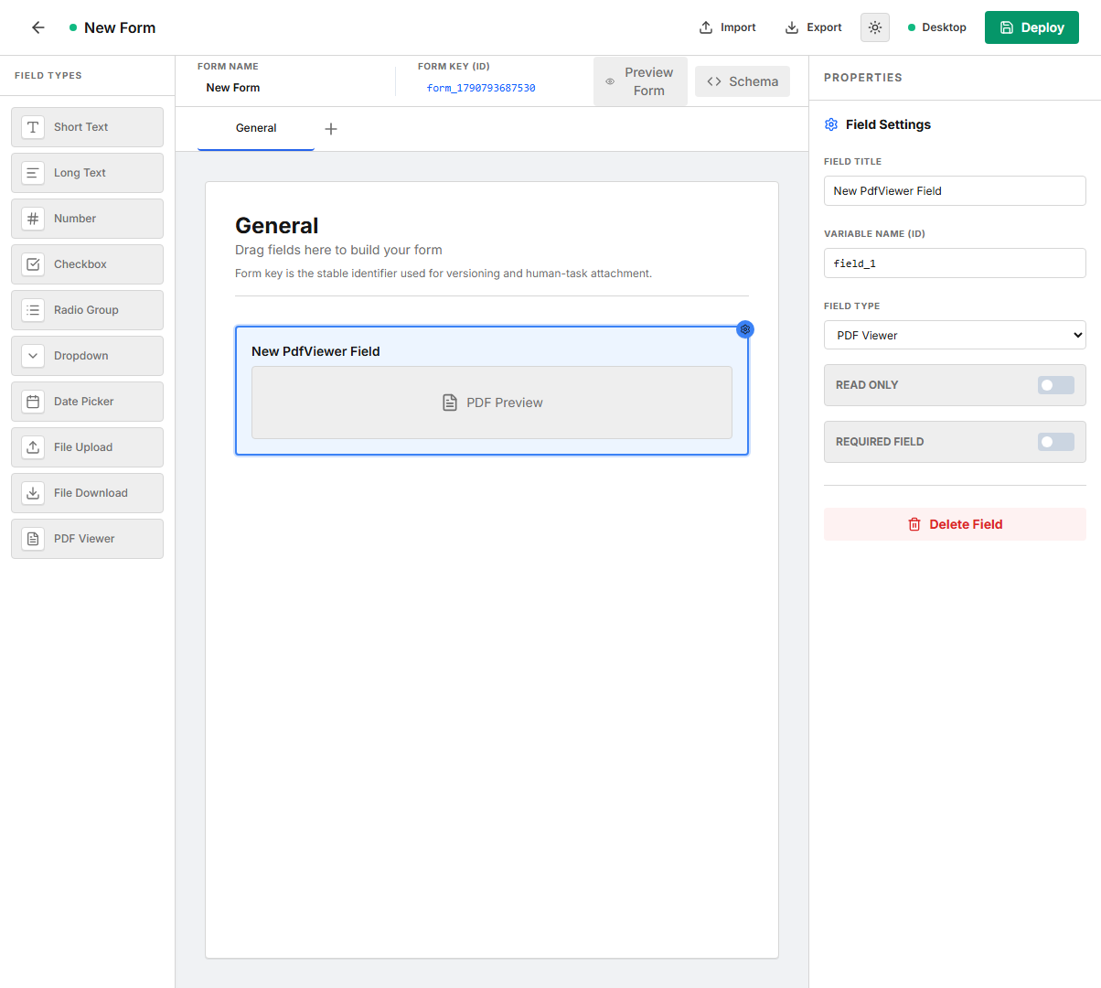Open the Field Type dropdown
1101x988 pixels.
click(955, 335)
